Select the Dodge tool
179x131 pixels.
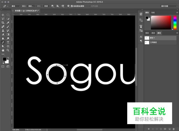pyautogui.click(x=8, y=39)
